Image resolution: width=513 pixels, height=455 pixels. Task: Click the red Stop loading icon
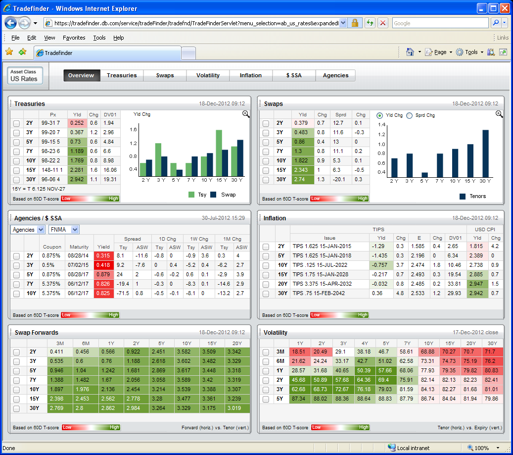pos(383,23)
